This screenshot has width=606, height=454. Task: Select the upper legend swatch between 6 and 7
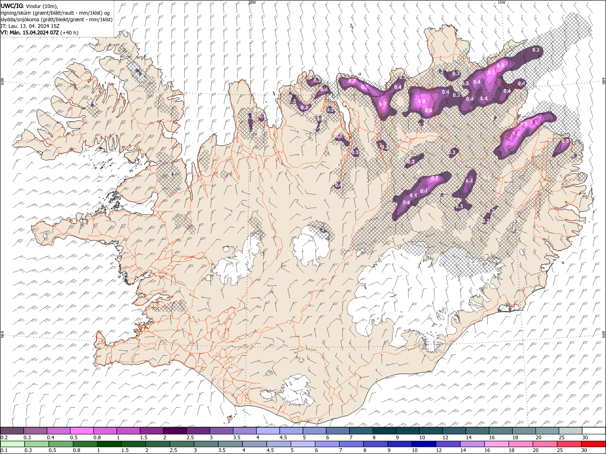click(x=338, y=431)
